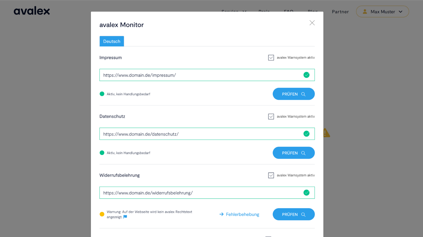Click the yellow warning triangle behind the dialog
423x237 pixels.
pos(327,133)
